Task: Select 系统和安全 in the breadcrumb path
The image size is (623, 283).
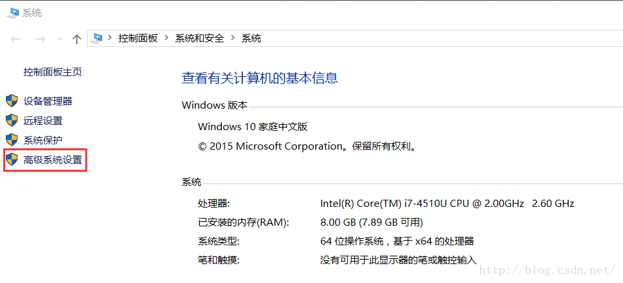Action: tap(199, 38)
